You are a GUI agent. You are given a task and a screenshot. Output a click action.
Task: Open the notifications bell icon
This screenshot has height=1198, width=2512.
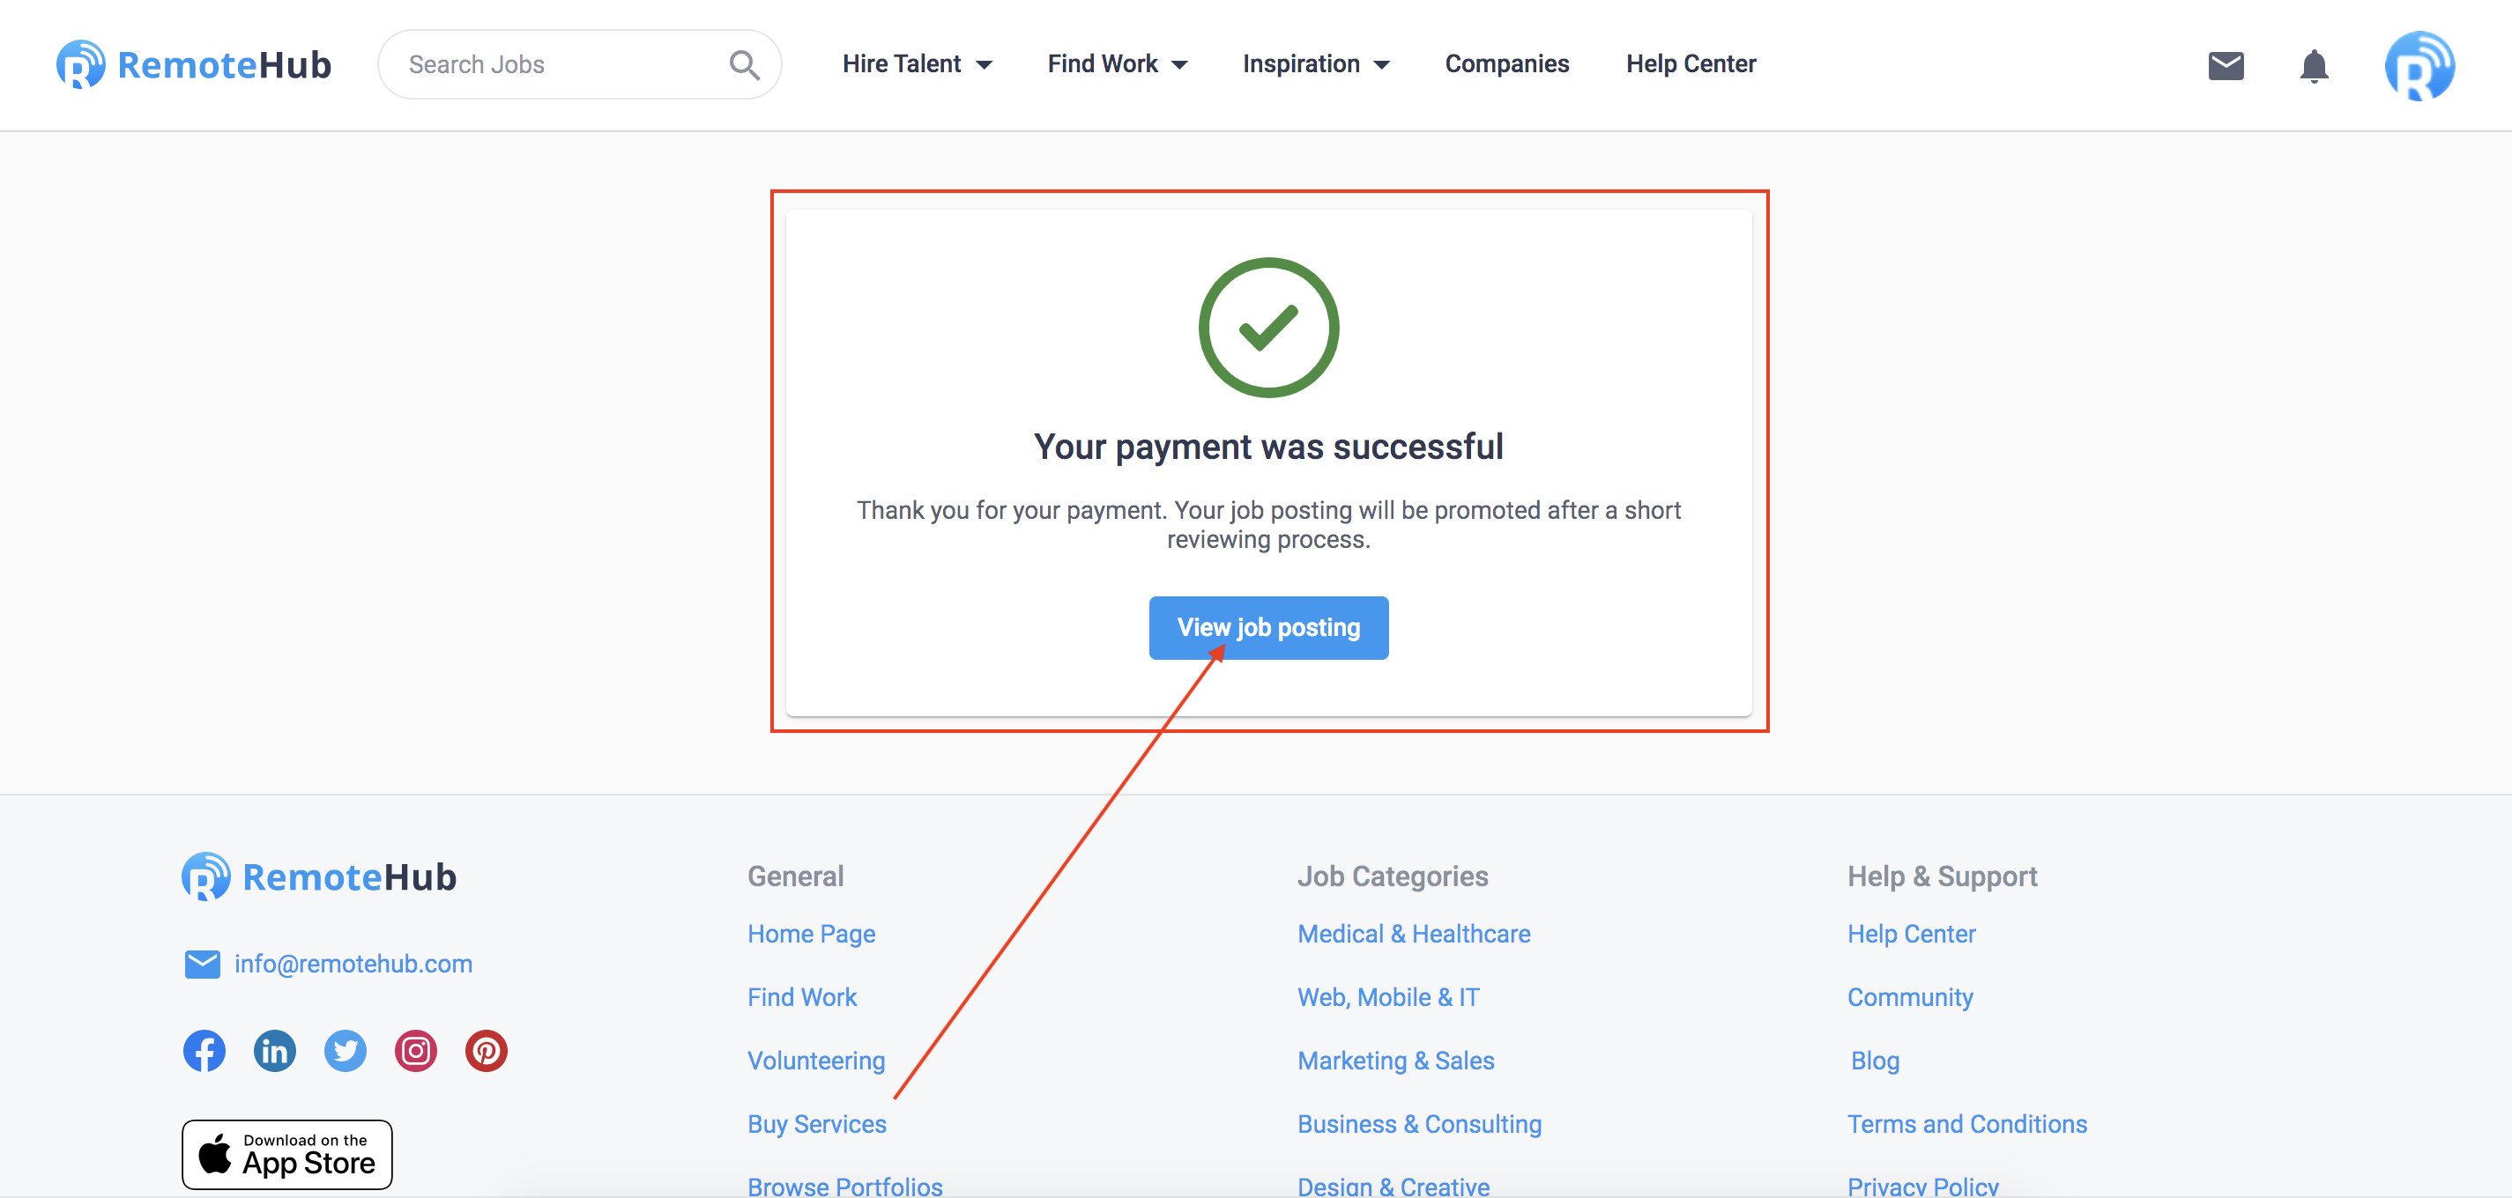click(x=2313, y=65)
